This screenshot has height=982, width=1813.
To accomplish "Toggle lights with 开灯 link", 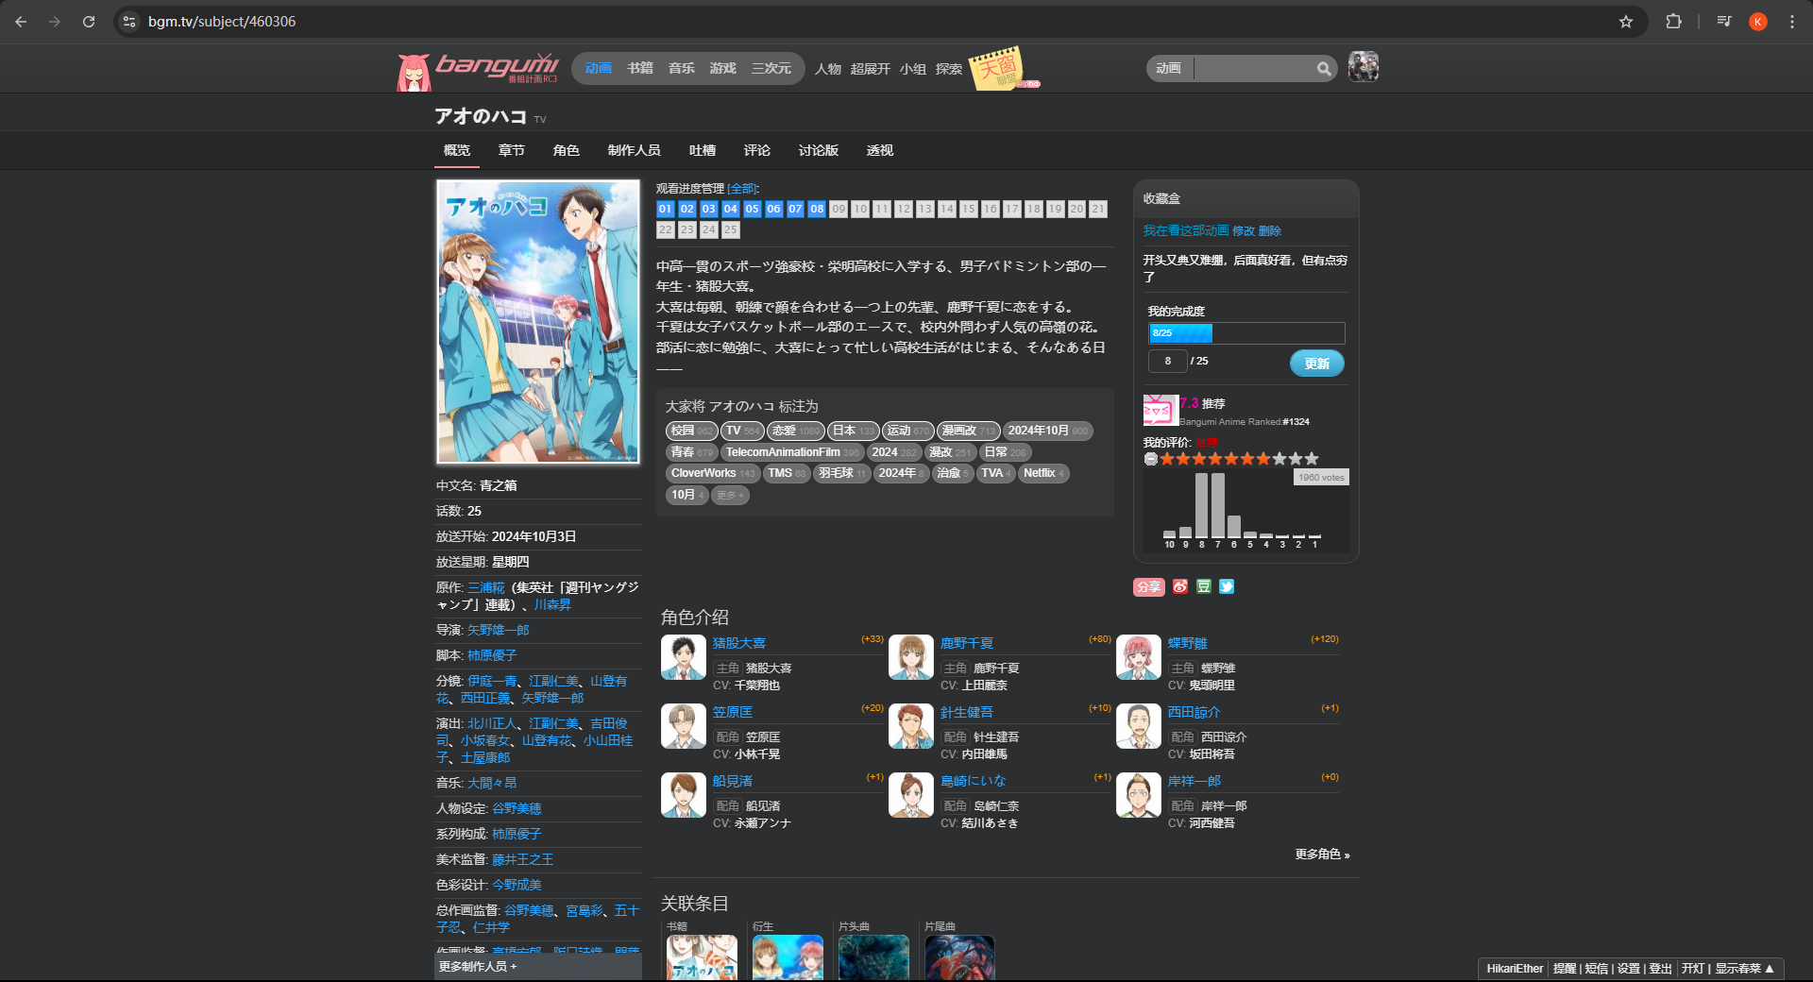I will tap(1693, 969).
